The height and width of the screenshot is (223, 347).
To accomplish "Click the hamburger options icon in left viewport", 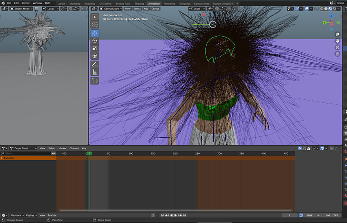I will (36, 9).
